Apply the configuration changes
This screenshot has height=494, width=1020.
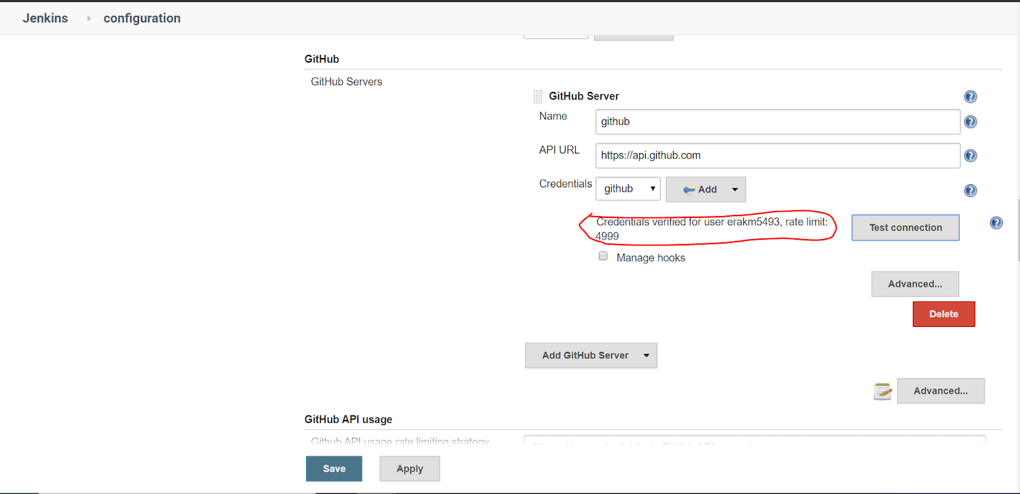click(x=409, y=469)
